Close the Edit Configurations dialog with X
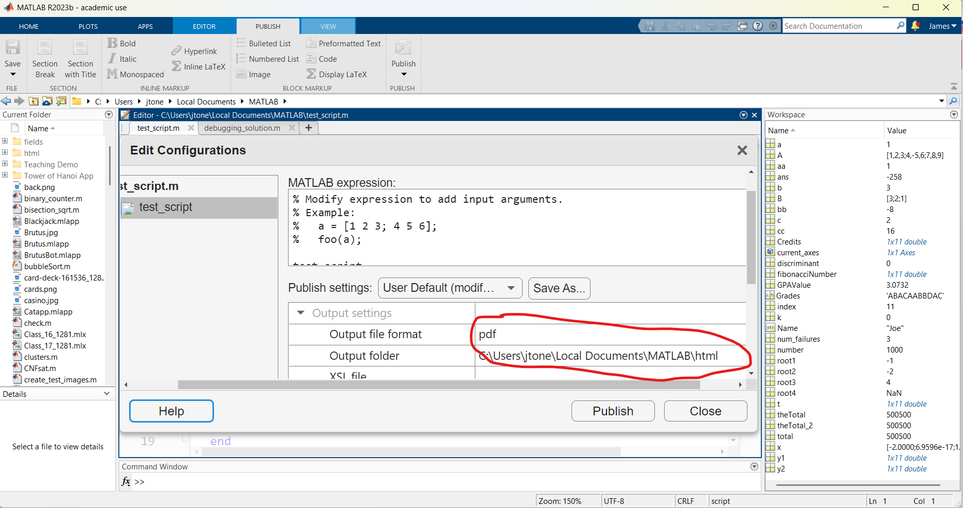The image size is (963, 508). pyautogui.click(x=742, y=150)
